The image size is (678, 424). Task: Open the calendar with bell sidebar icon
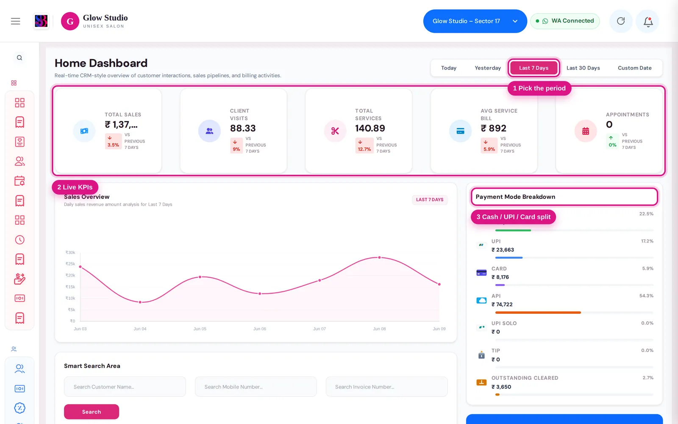(x=19, y=181)
